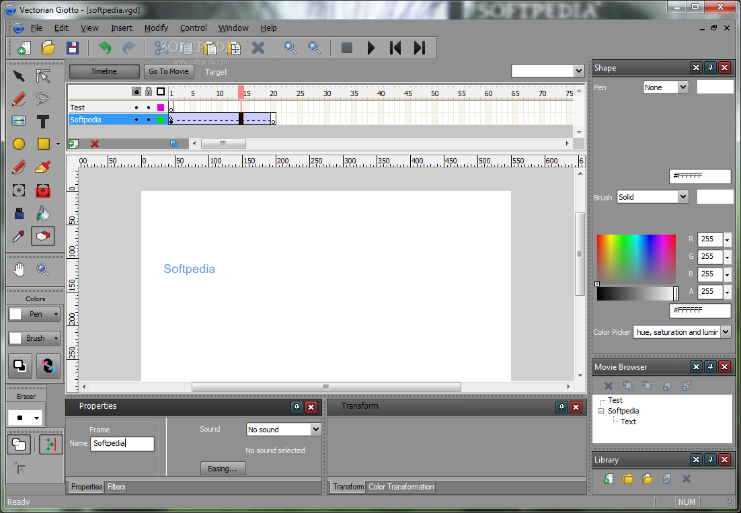Viewport: 741px width, 513px height.
Task: Toggle outline color of Softpedia layer
Action: point(161,120)
